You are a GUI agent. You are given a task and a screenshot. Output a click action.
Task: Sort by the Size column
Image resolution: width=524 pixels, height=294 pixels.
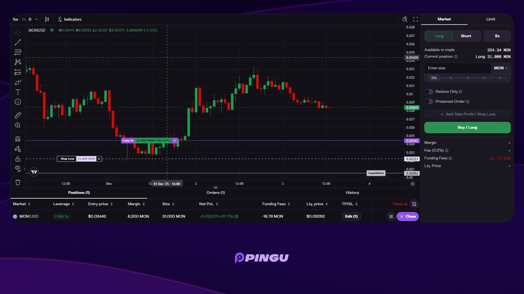tap(168, 204)
